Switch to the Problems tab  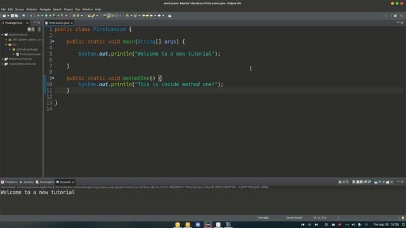[9, 182]
